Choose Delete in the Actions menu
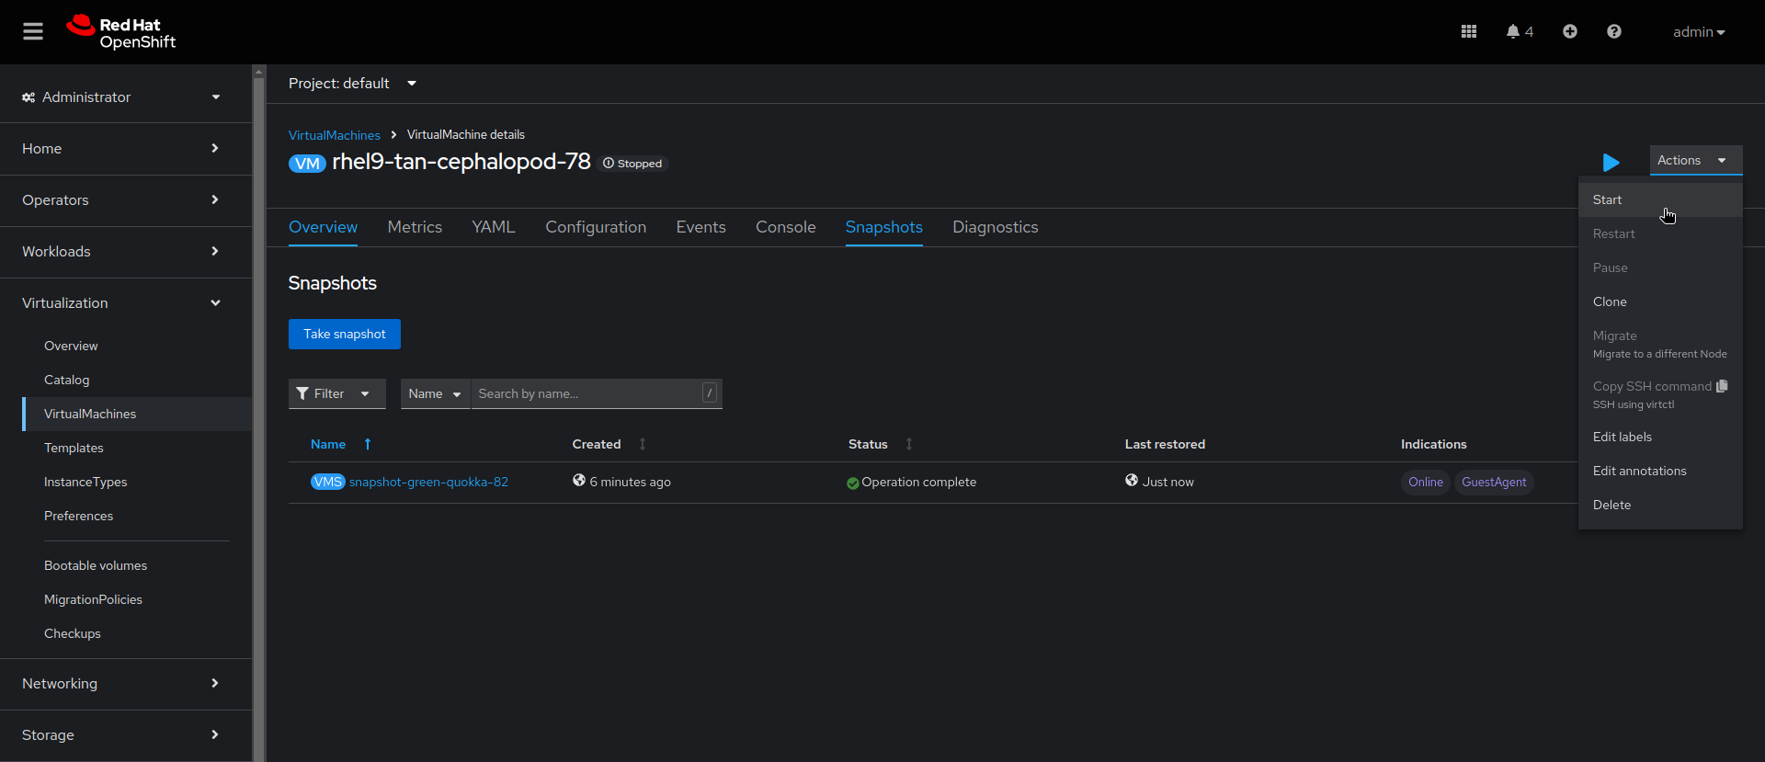Screen dimensions: 1765x762 pos(1611,505)
